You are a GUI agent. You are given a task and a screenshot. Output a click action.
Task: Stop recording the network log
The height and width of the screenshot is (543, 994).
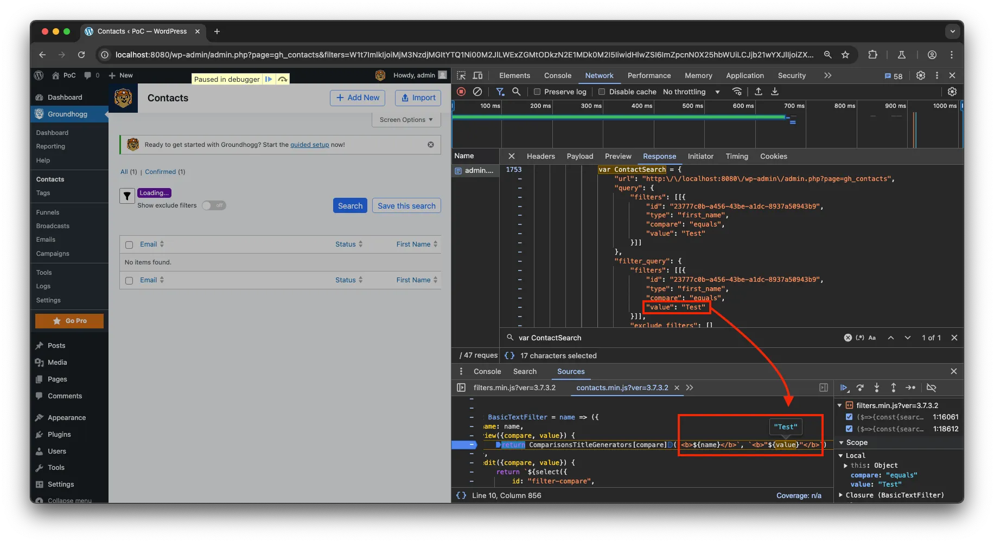(461, 92)
